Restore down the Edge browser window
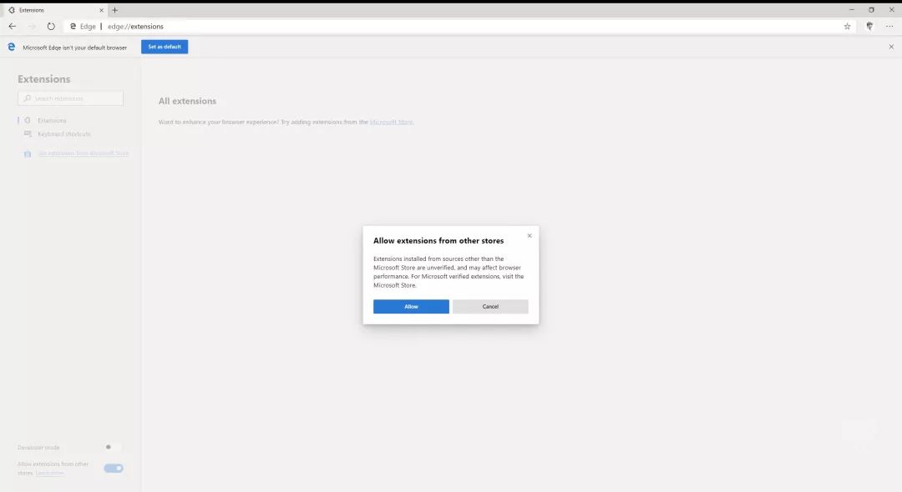The height and width of the screenshot is (492, 902). pos(871,10)
